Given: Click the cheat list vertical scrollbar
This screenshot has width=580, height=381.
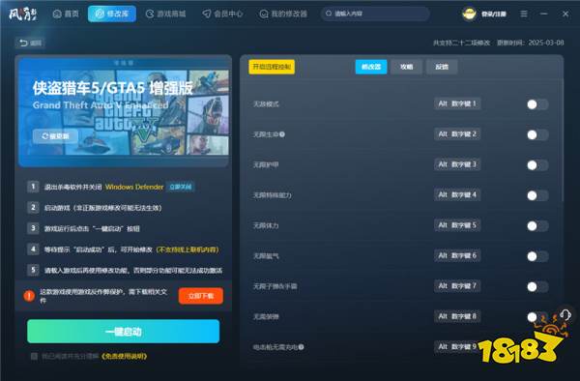Looking at the screenshot, I should click(x=563, y=140).
